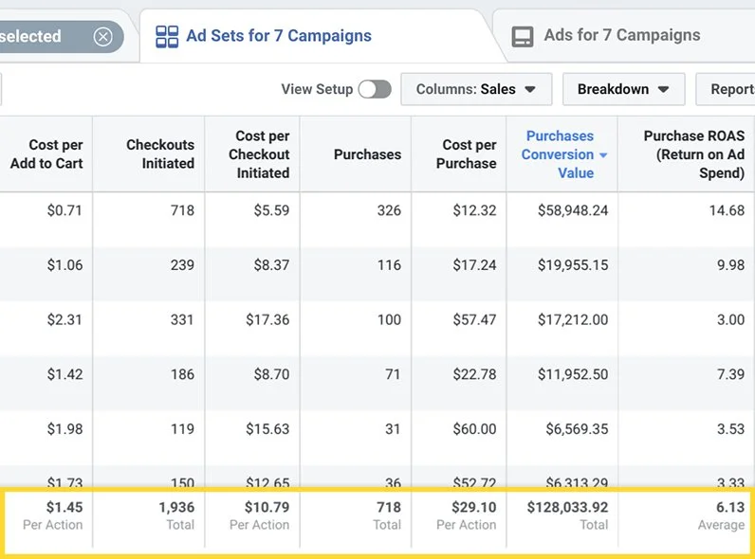Sort by Purchases Conversion Value column
Viewport: 755px width, 559px height.
(559, 154)
